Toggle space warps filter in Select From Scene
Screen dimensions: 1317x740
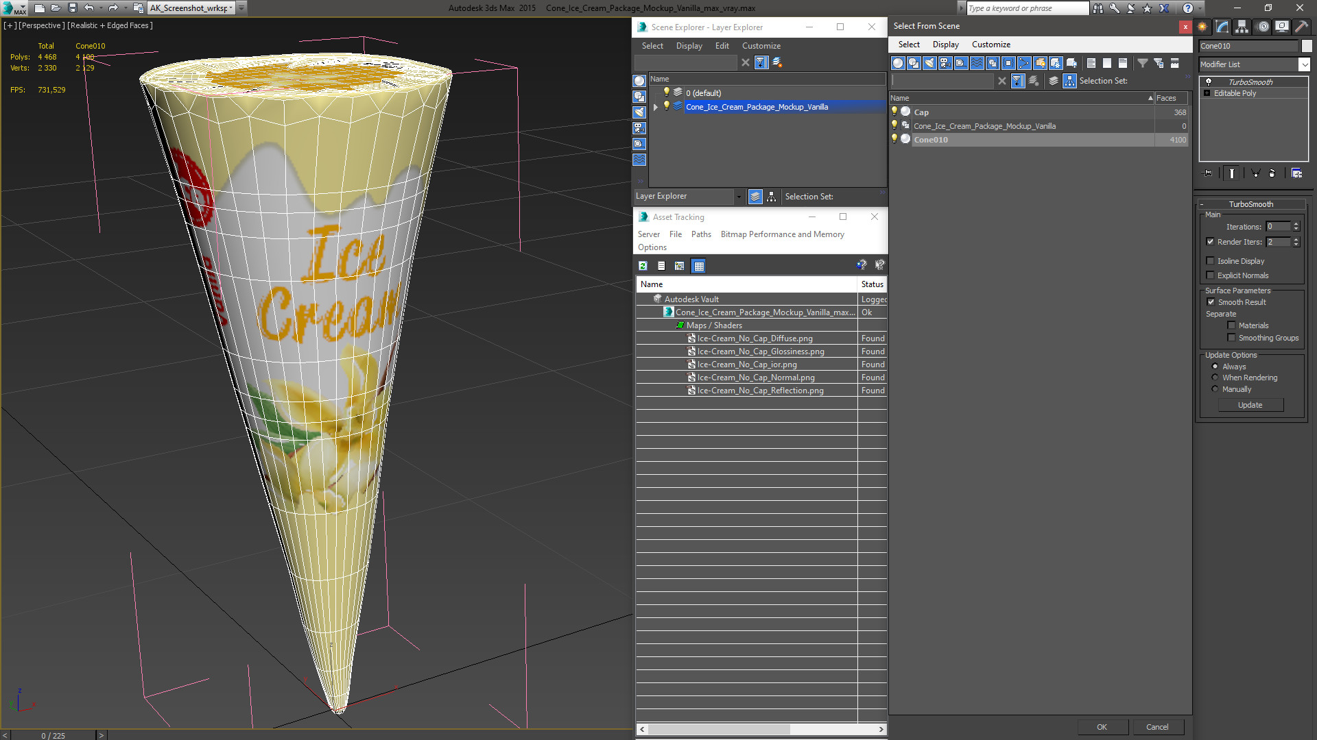(977, 63)
